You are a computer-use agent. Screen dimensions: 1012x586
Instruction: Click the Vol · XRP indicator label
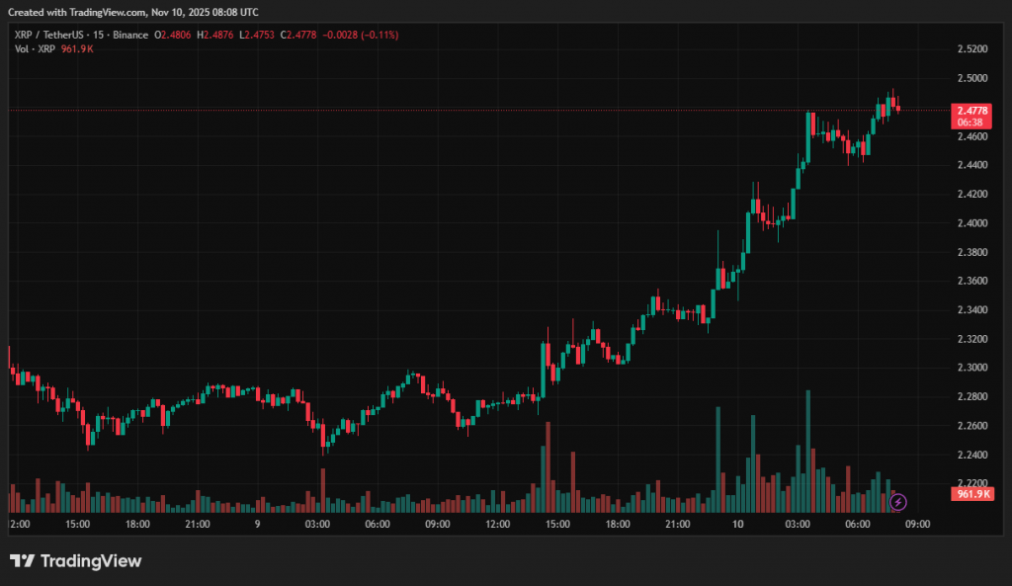35,48
